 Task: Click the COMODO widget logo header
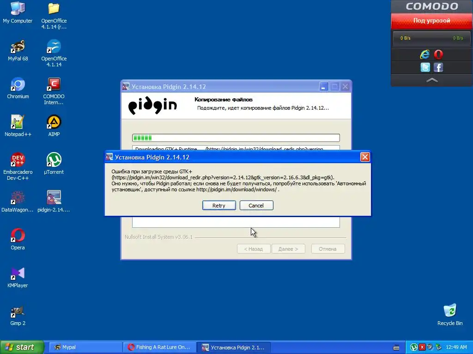coord(432,6)
